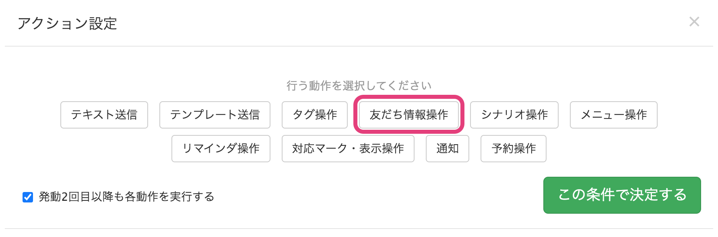Choose the 予約操作 action
718x237 pixels.
coord(514,149)
